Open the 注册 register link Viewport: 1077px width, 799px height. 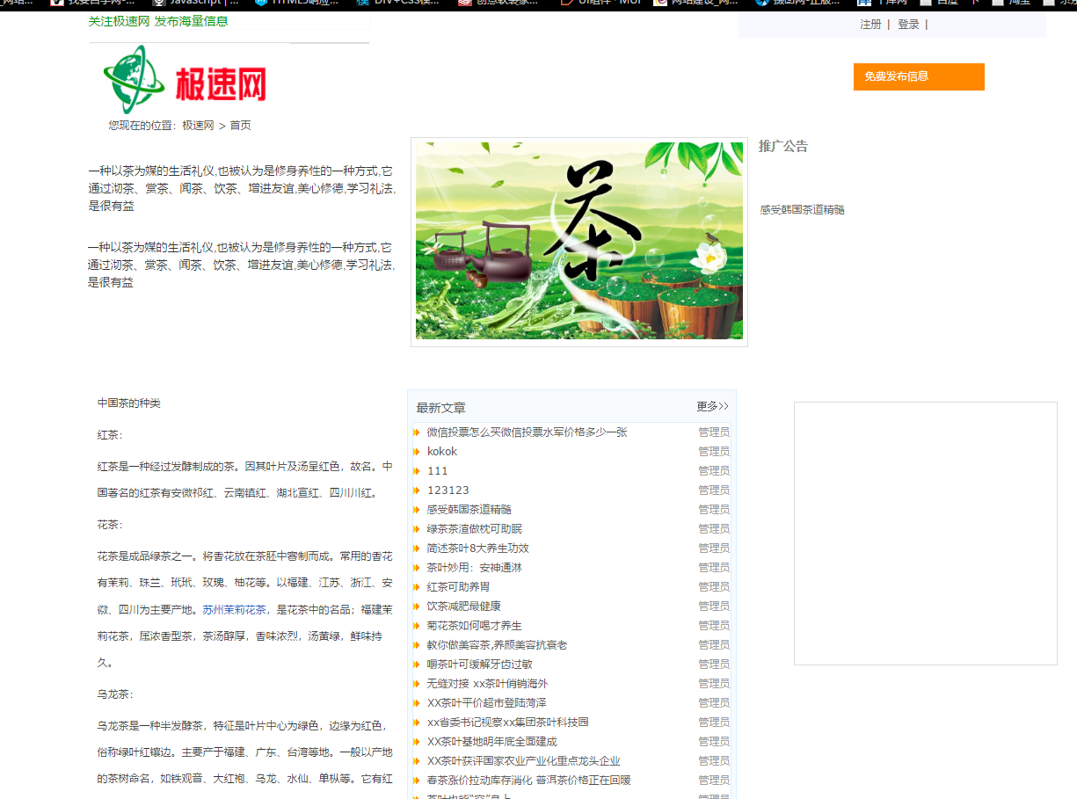[870, 25]
